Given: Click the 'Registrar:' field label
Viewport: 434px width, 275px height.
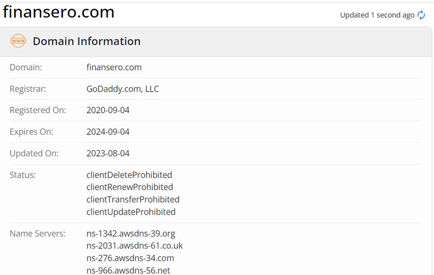Looking at the screenshot, I should click(28, 89).
